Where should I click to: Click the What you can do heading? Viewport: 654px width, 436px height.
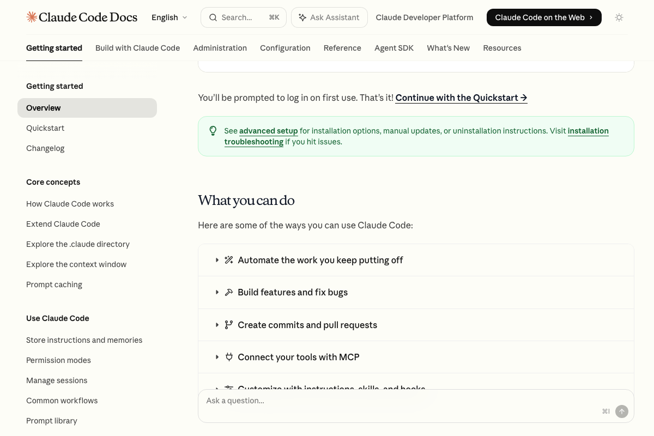pos(246,201)
